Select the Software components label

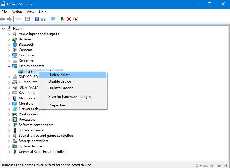click(x=36, y=125)
